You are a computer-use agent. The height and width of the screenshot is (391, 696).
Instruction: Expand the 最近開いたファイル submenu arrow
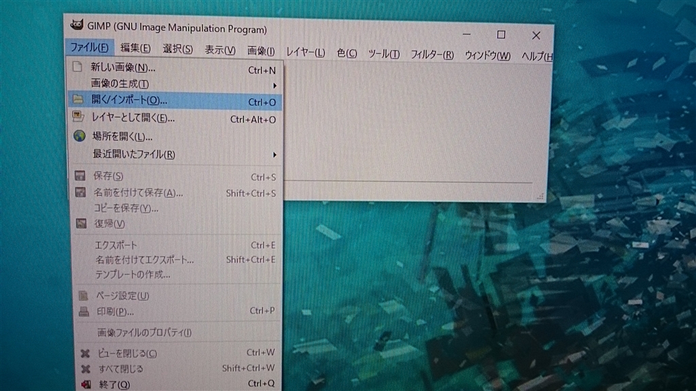pos(275,155)
